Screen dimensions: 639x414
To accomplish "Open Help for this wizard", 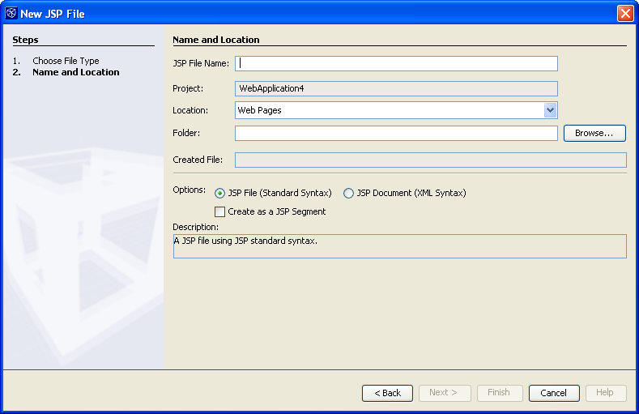I will pyautogui.click(x=605, y=393).
